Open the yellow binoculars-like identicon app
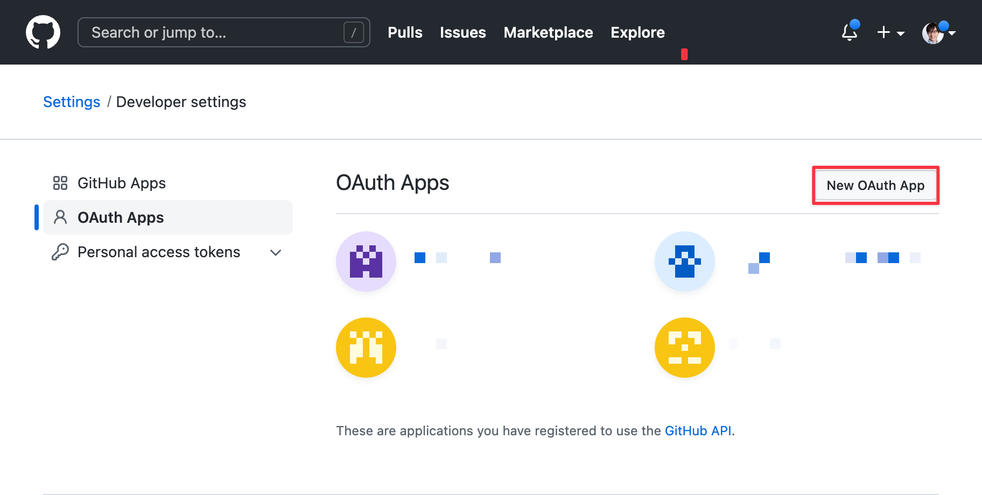The height and width of the screenshot is (495, 982). (x=366, y=348)
